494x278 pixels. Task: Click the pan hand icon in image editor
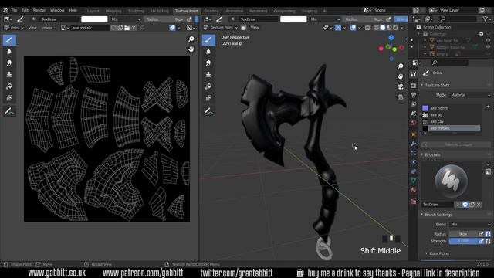(191, 49)
